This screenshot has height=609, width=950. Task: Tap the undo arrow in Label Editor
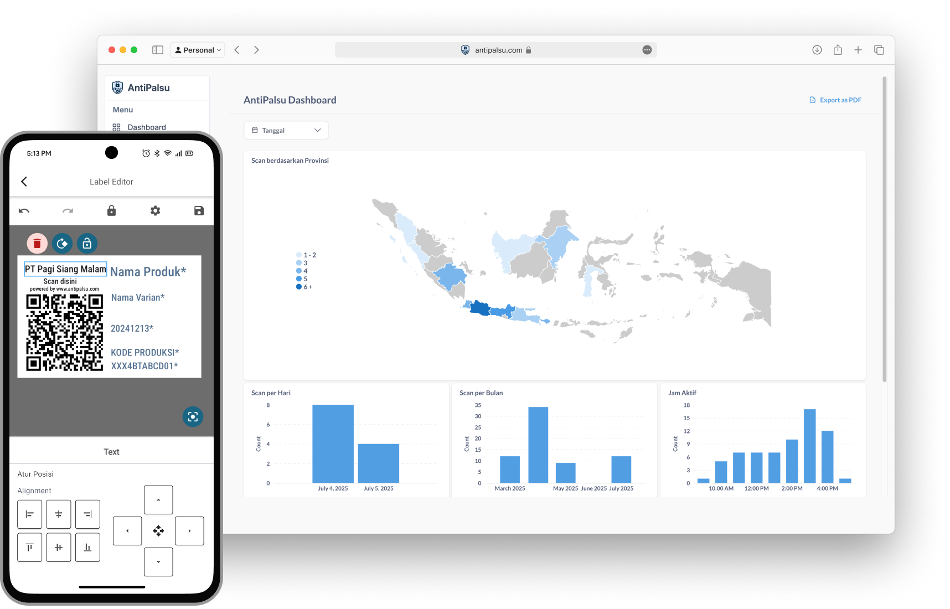tap(24, 211)
